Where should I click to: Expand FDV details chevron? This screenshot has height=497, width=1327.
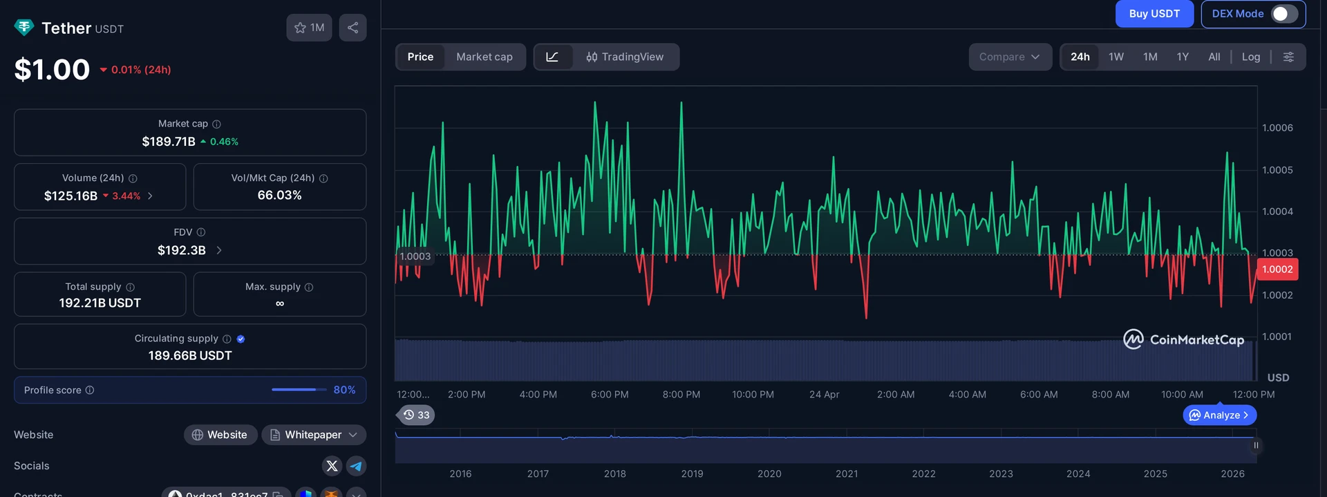pyautogui.click(x=219, y=250)
